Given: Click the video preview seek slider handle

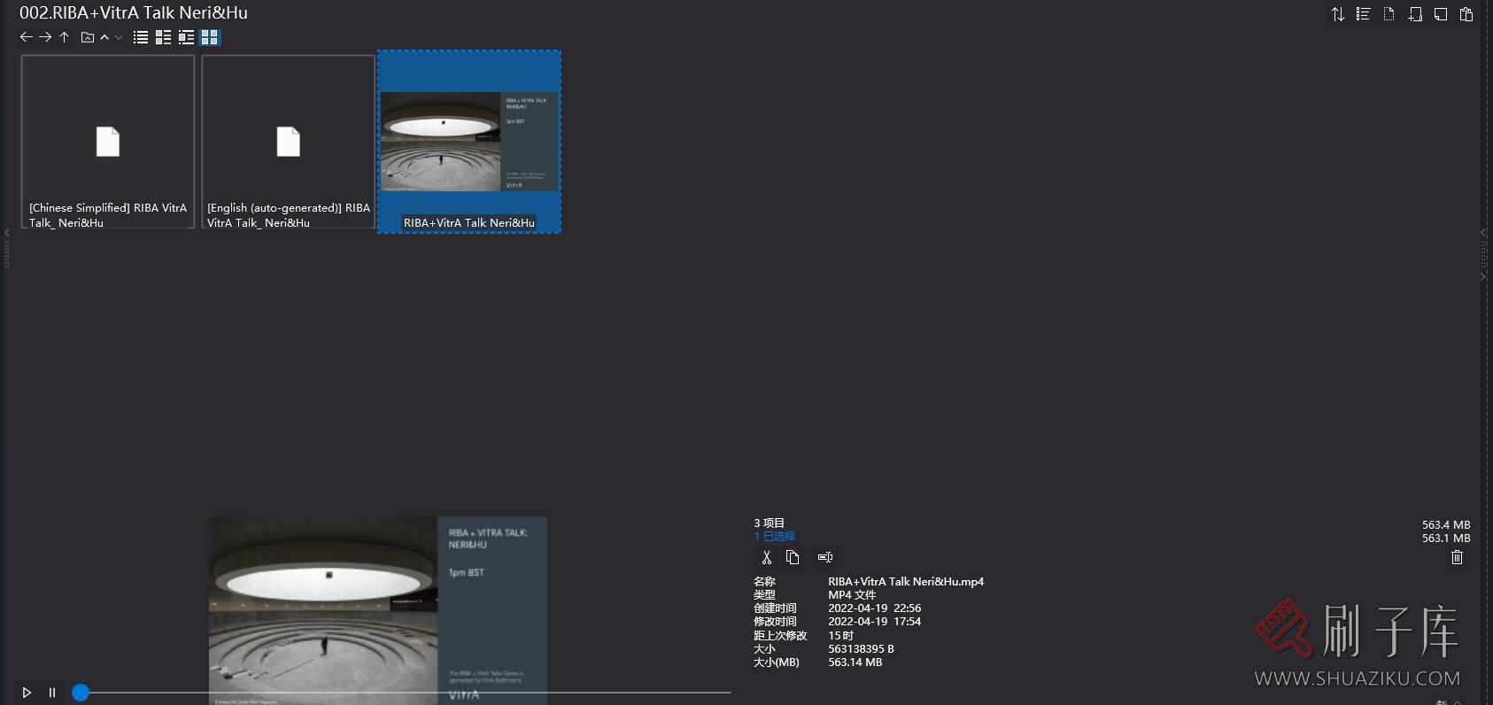Looking at the screenshot, I should tap(81, 693).
